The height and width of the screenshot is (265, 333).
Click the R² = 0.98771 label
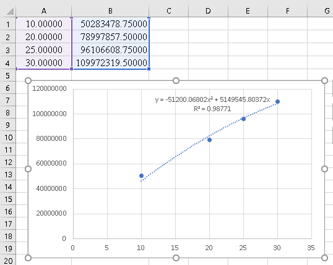coord(212,109)
